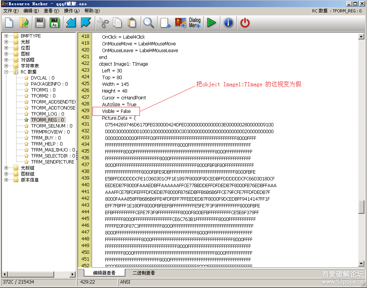Image resolution: width=367 pixels, height=288 pixels.
Task: Select the TFRM_BUY : 0 resource
Action: [47, 138]
